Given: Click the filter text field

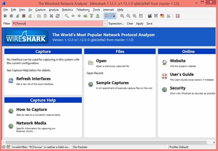Looking at the screenshot, I should coord(58,24).
